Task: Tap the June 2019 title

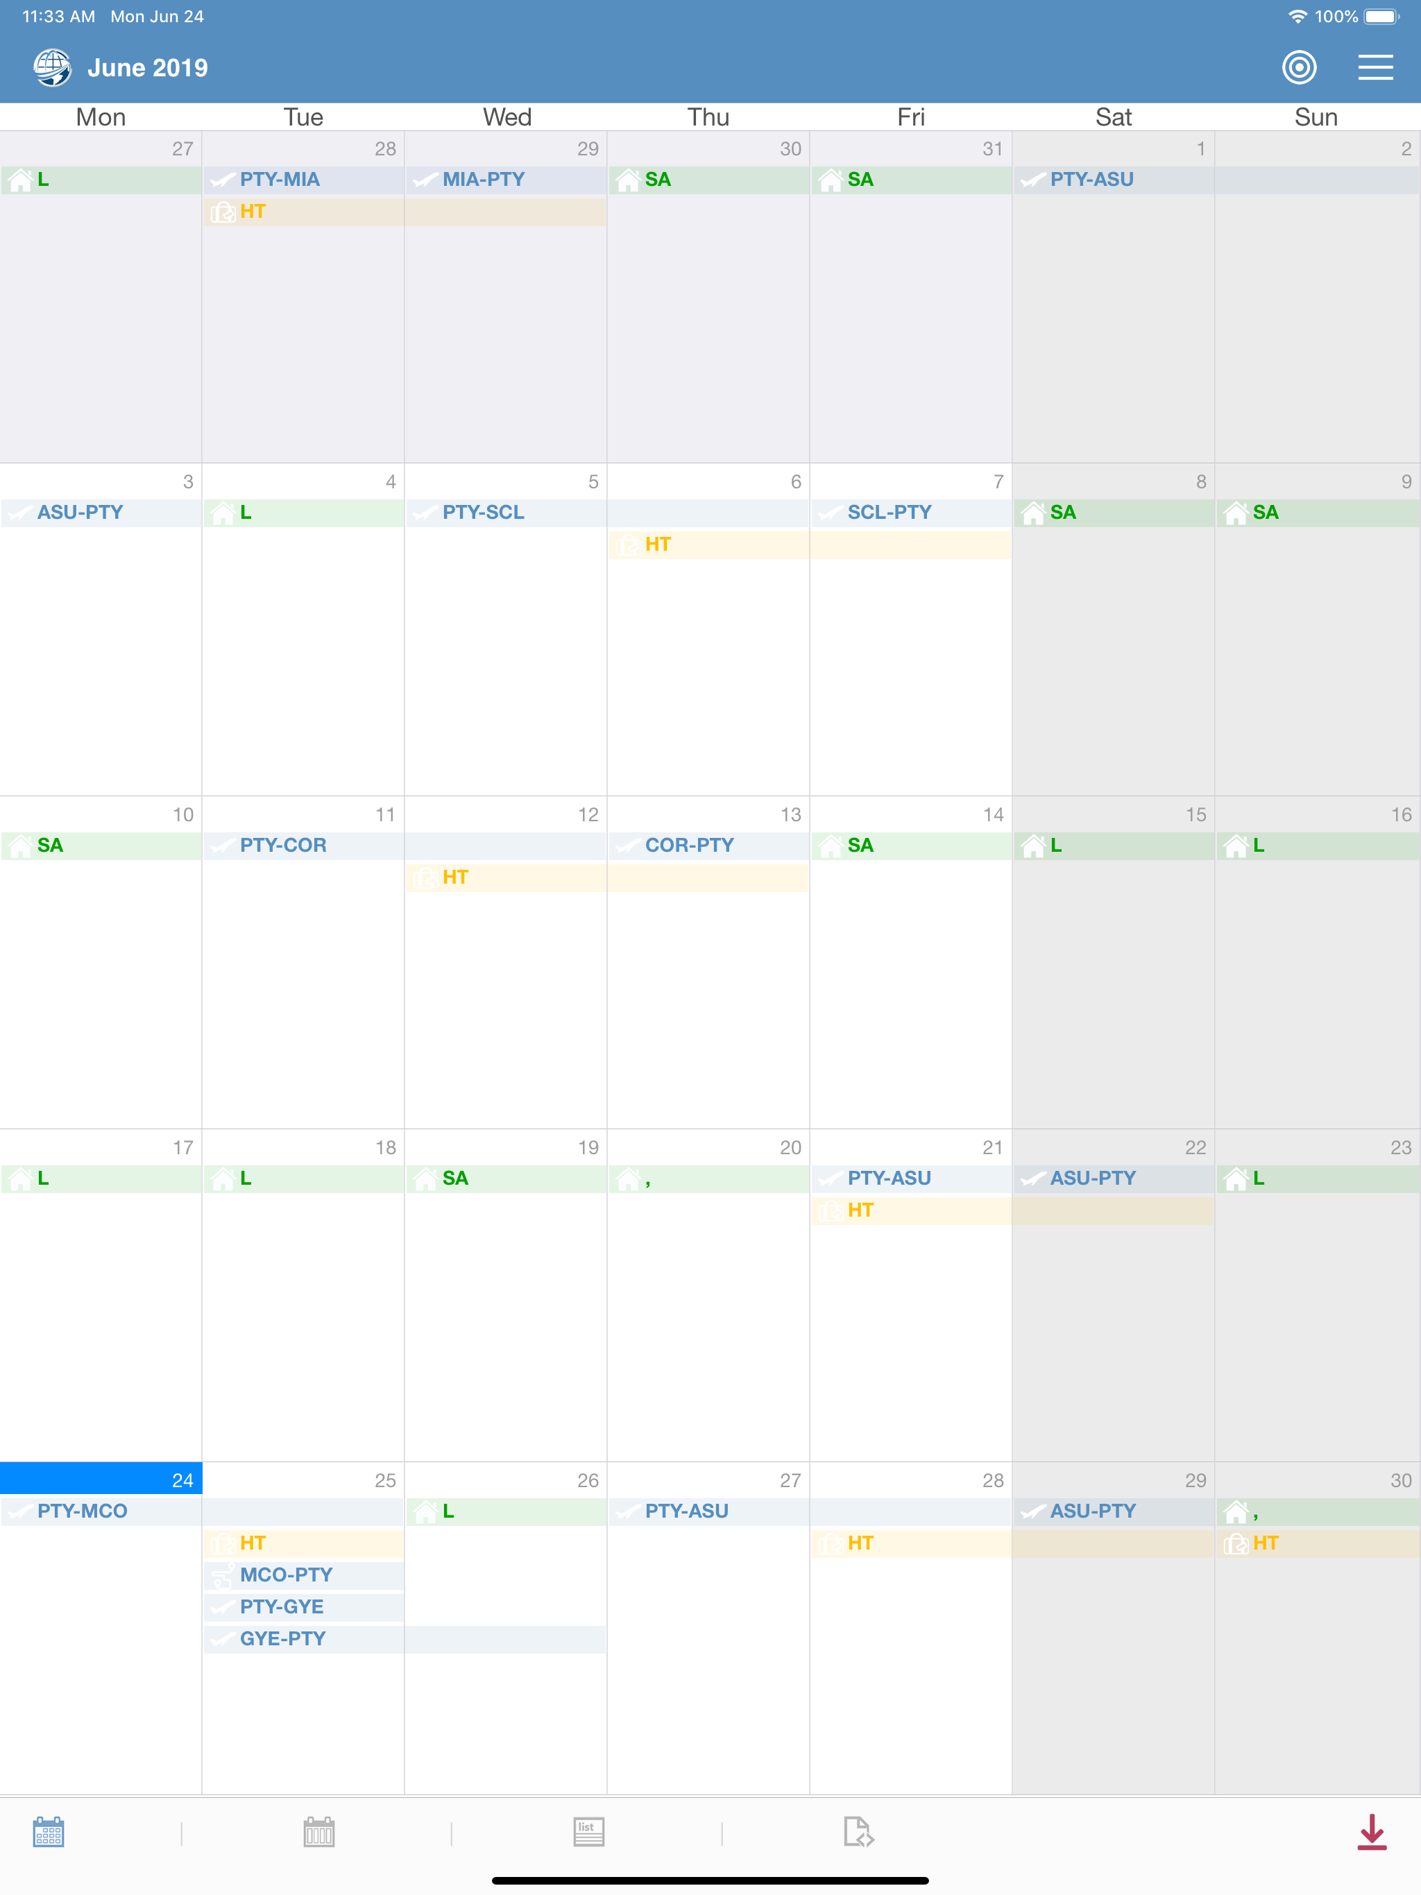Action: point(147,68)
